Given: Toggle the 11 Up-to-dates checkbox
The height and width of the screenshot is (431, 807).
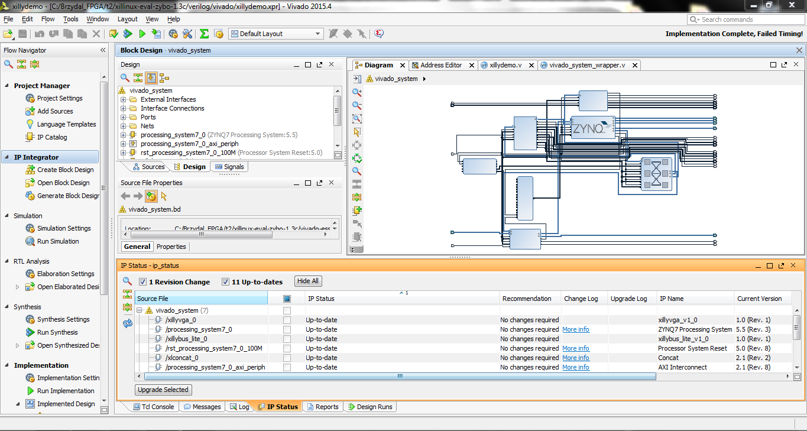Looking at the screenshot, I should click(x=225, y=282).
